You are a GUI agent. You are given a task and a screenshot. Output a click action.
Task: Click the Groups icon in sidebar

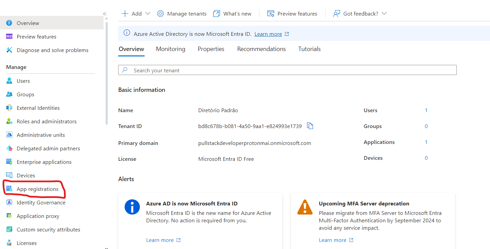tap(9, 94)
